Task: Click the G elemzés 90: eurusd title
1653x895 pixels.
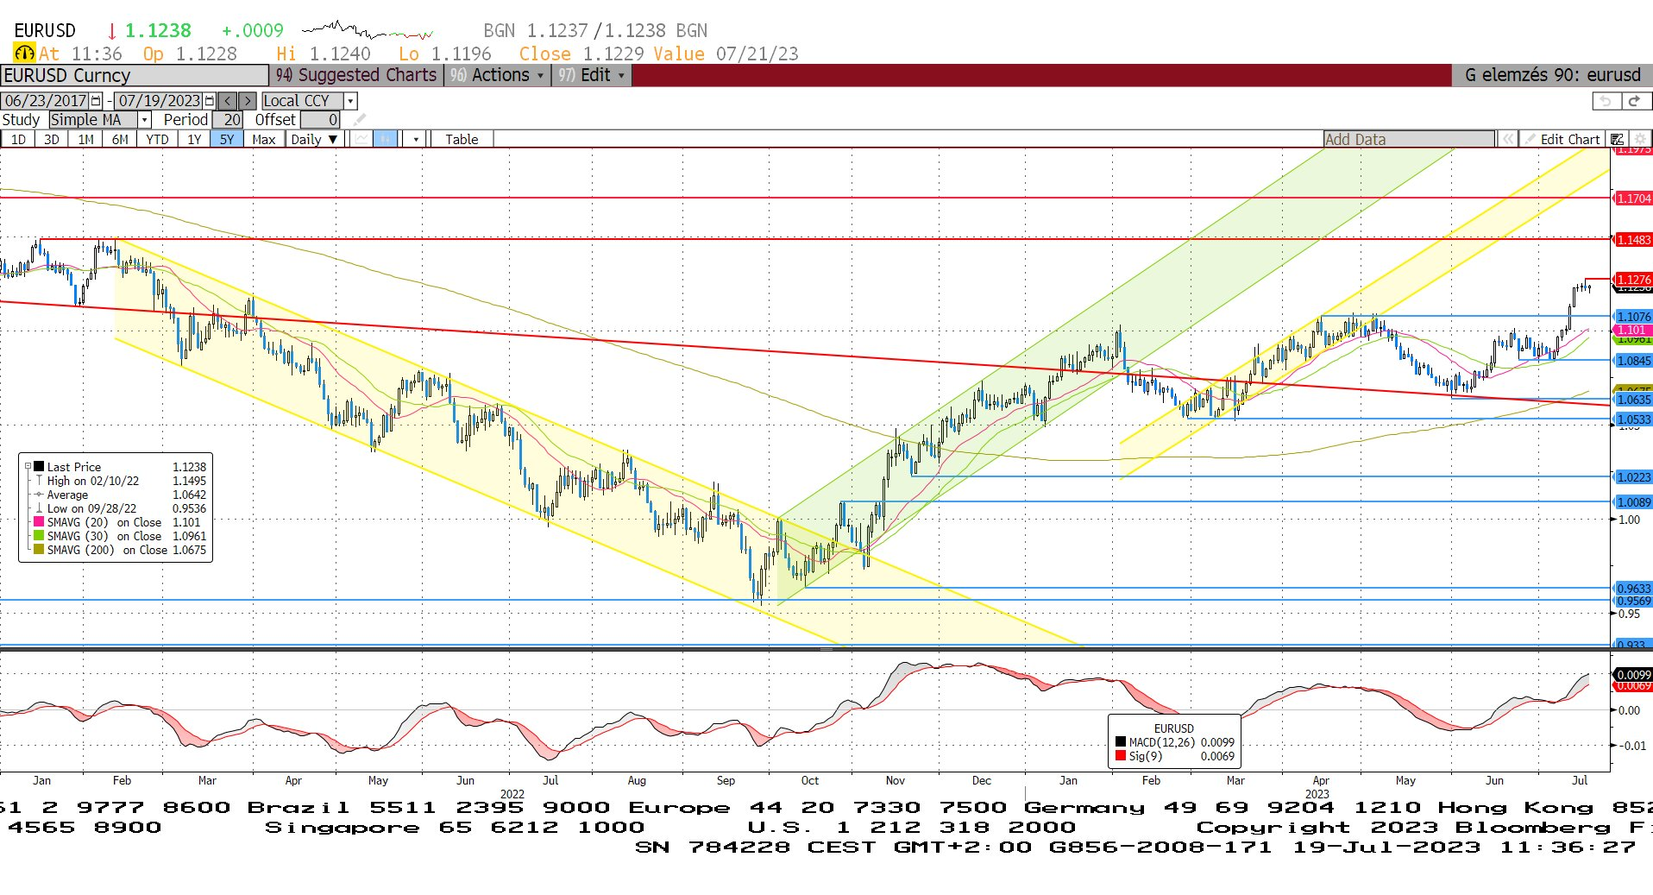Action: click(1552, 75)
